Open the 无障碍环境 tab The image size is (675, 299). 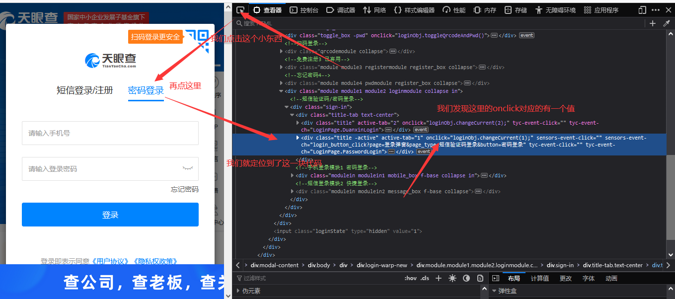point(555,10)
